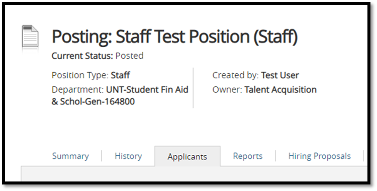Viewport: 377px width, 191px height.
Task: Select the Posted status value
Action: 129,56
